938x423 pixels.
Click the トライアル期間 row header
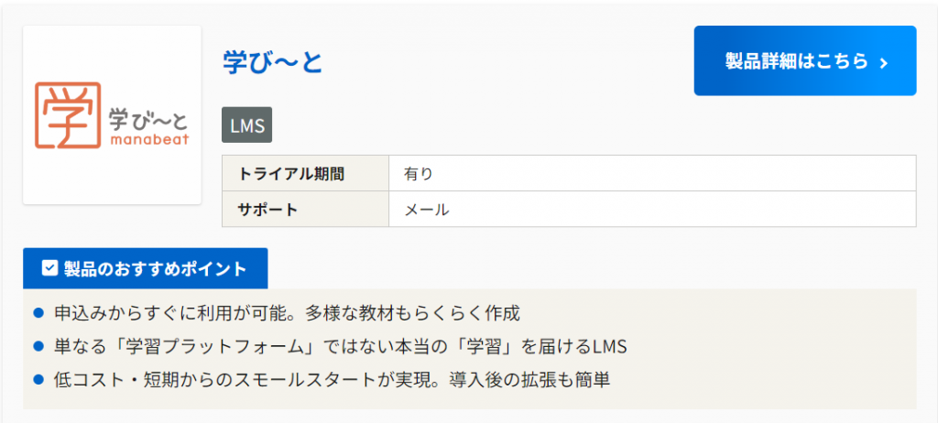292,173
